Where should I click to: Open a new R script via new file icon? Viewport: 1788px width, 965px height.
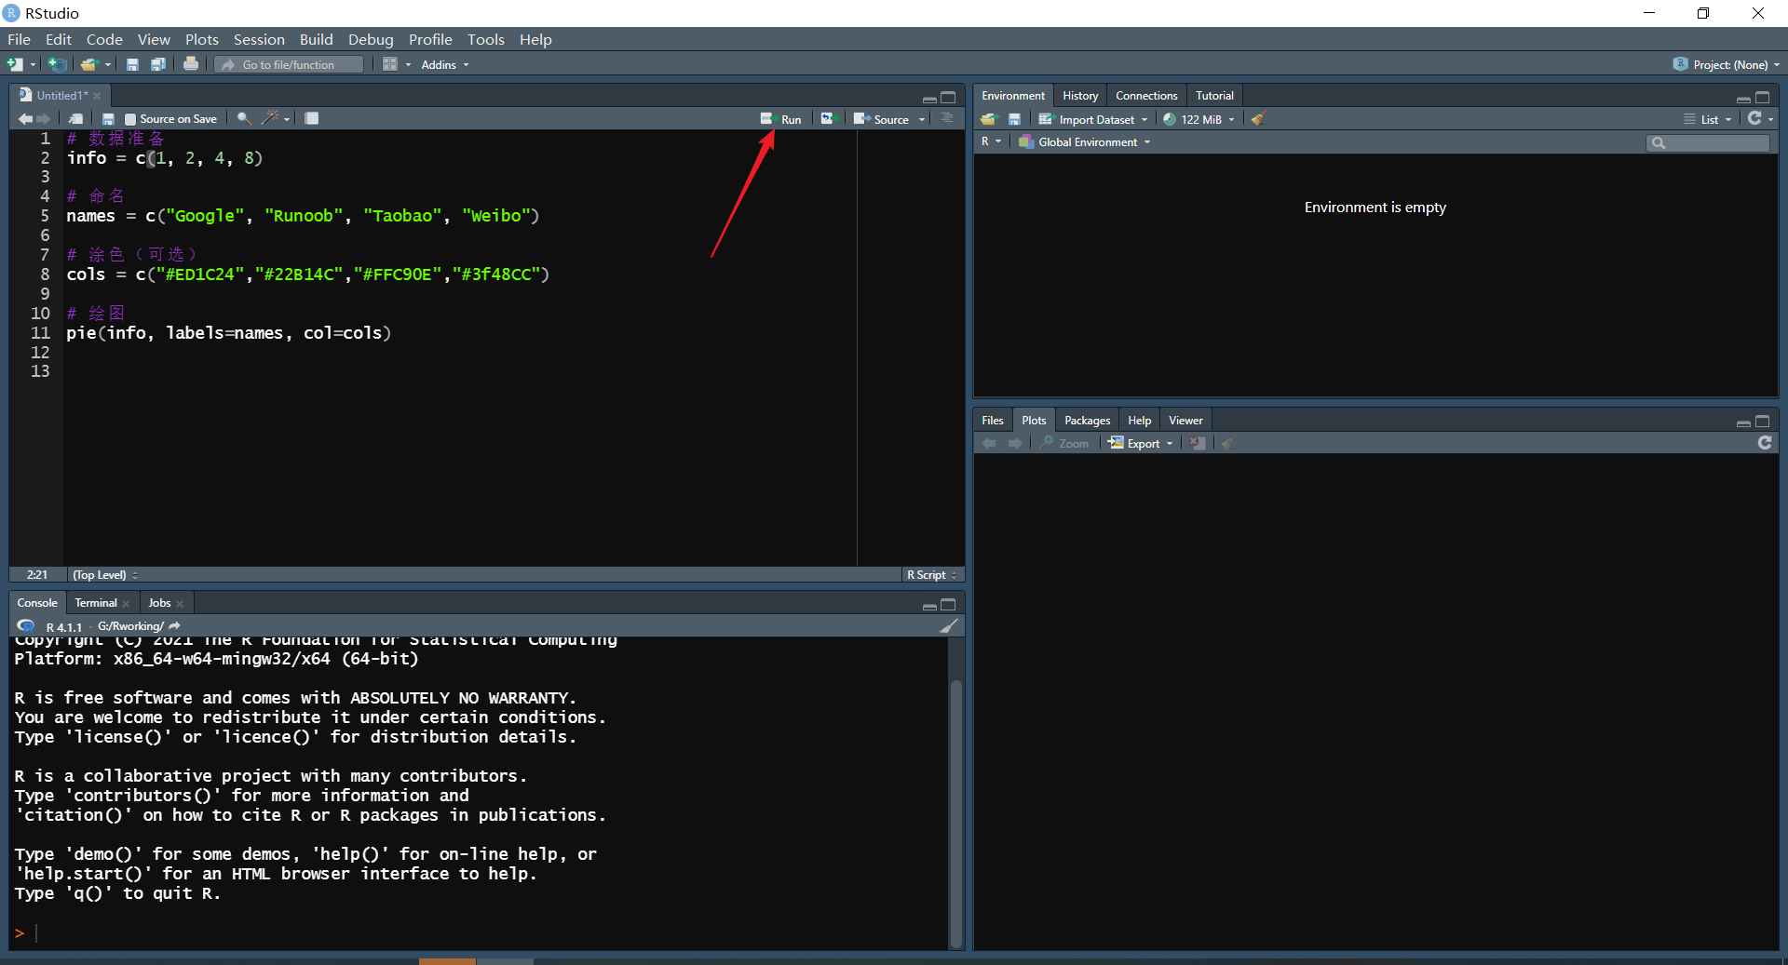coord(13,63)
